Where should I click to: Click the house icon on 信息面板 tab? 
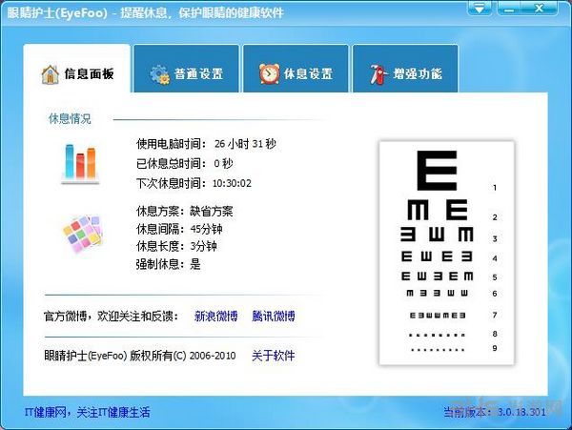(50, 73)
